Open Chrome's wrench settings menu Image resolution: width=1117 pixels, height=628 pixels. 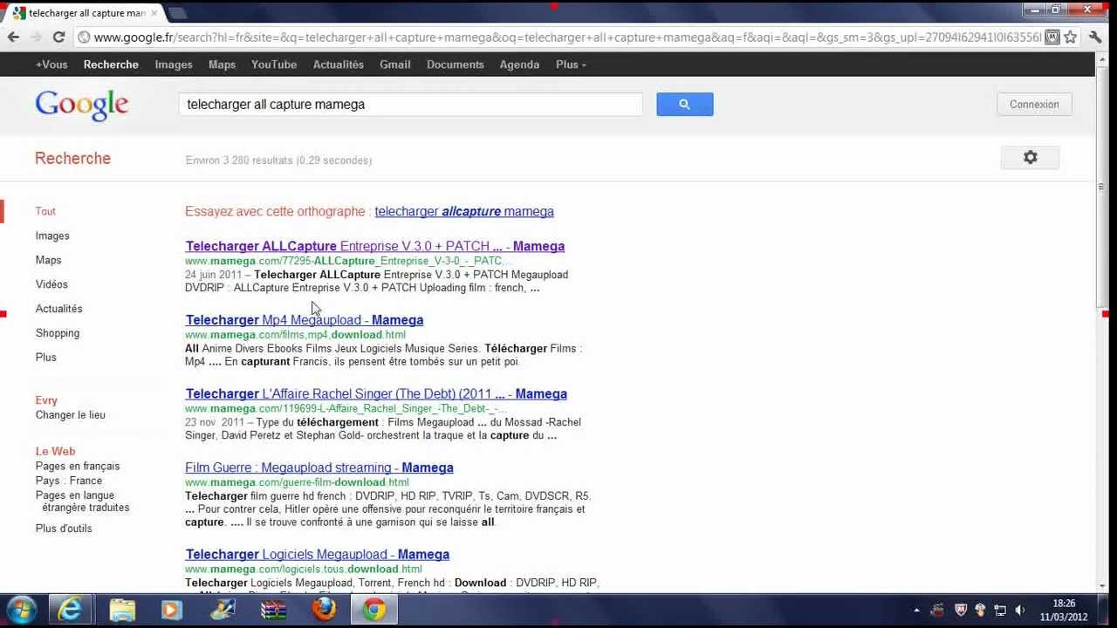click(x=1096, y=37)
